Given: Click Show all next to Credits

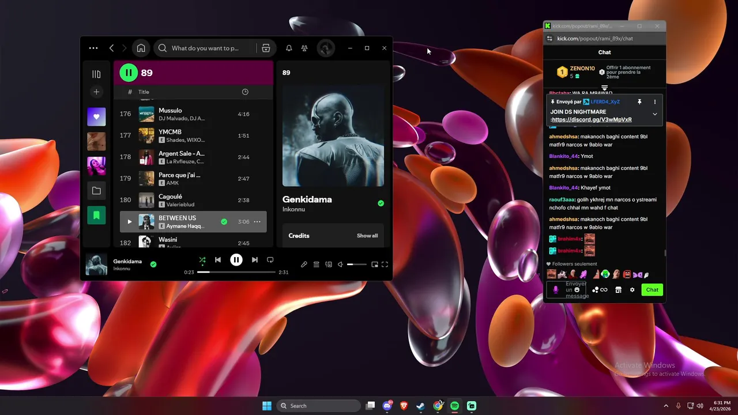Looking at the screenshot, I should [367, 236].
